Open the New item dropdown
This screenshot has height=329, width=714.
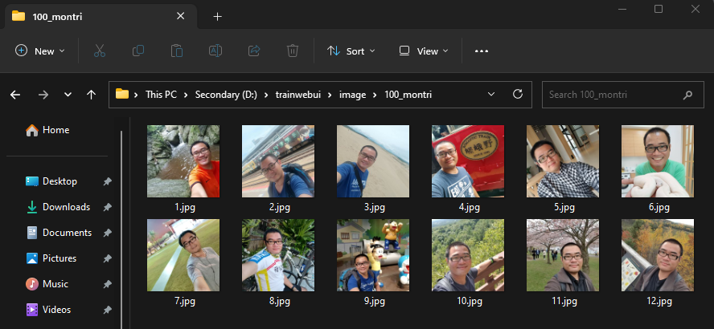point(35,51)
